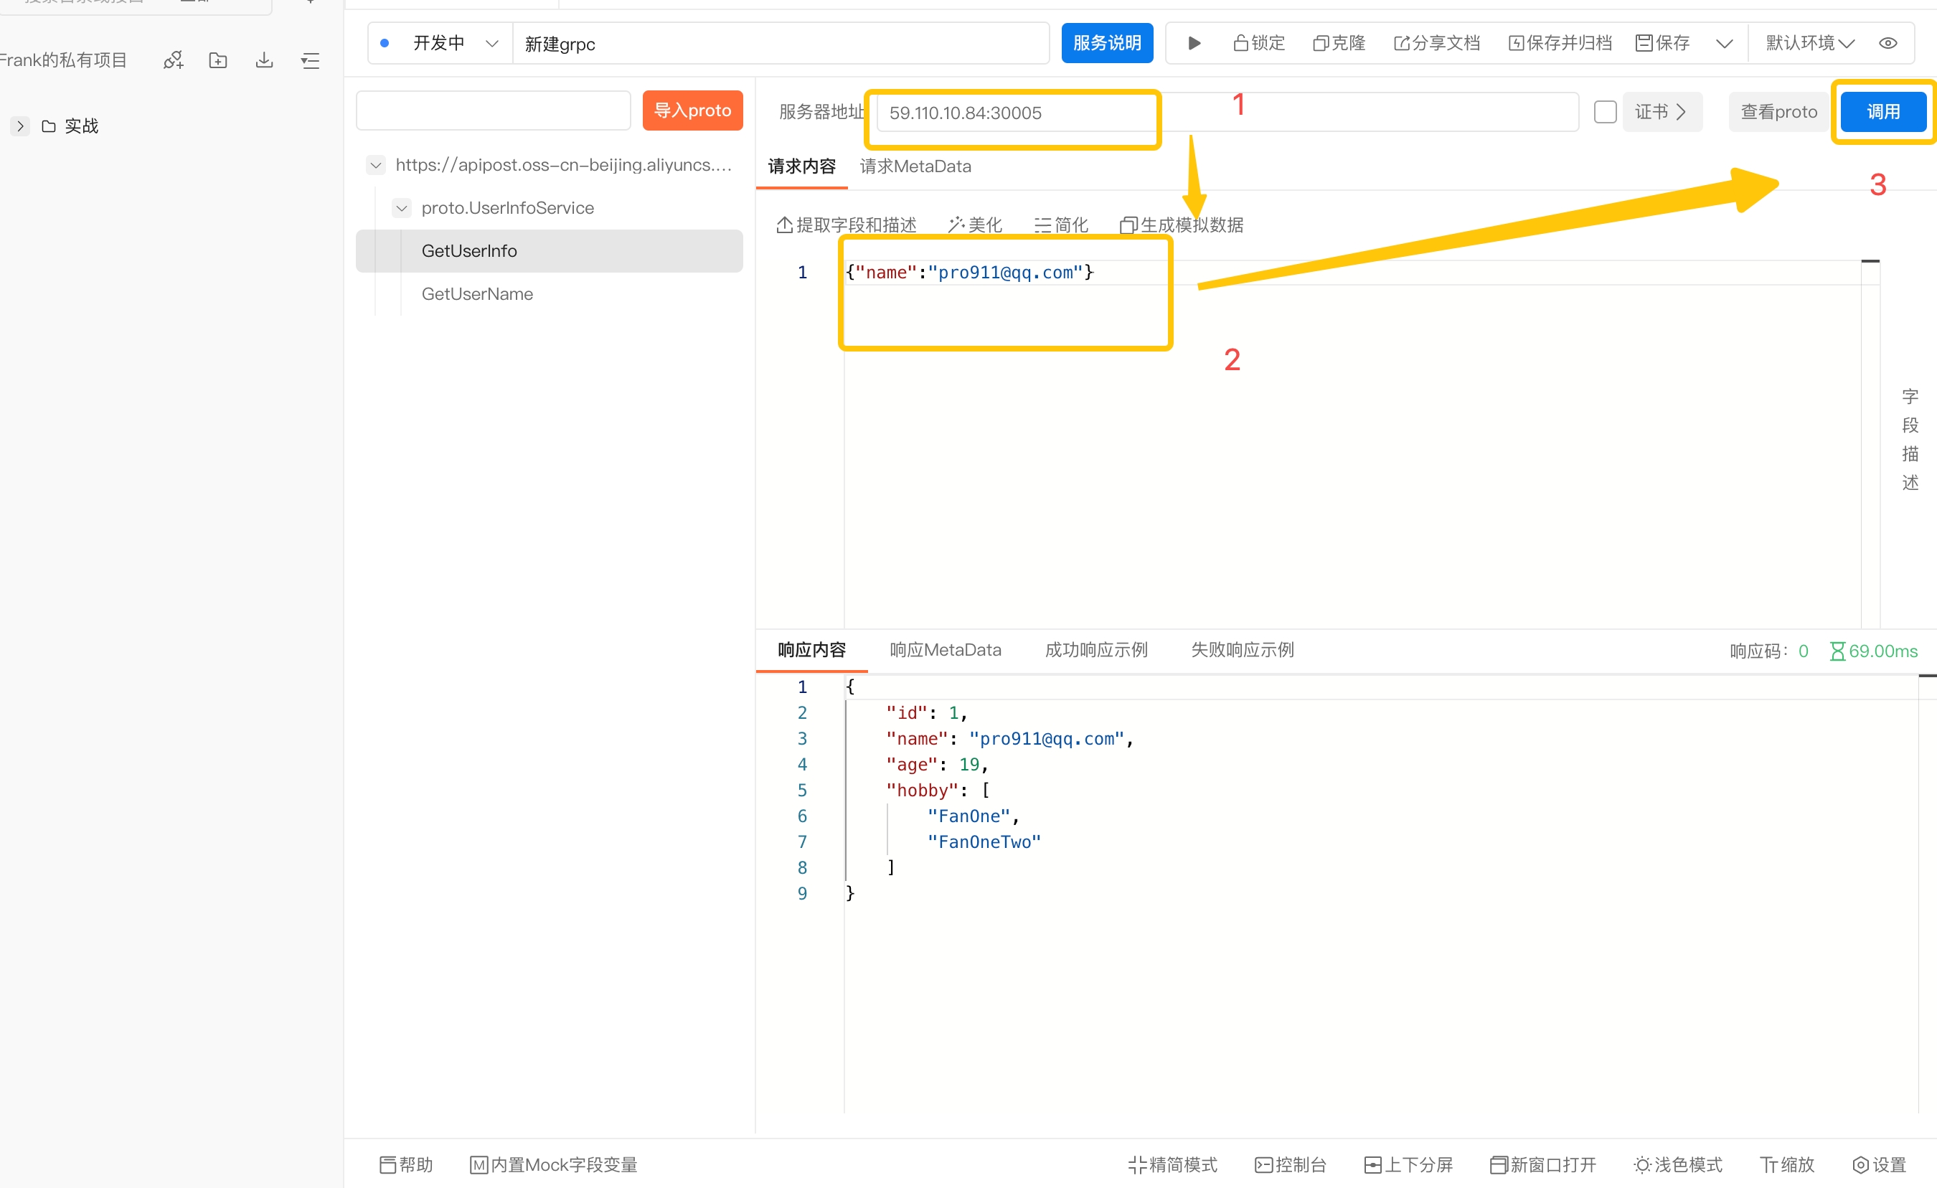1937x1188 pixels.
Task: Click the server address input field
Action: (1016, 112)
